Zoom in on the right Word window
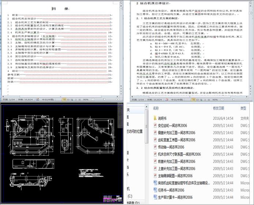 pos(247,100)
